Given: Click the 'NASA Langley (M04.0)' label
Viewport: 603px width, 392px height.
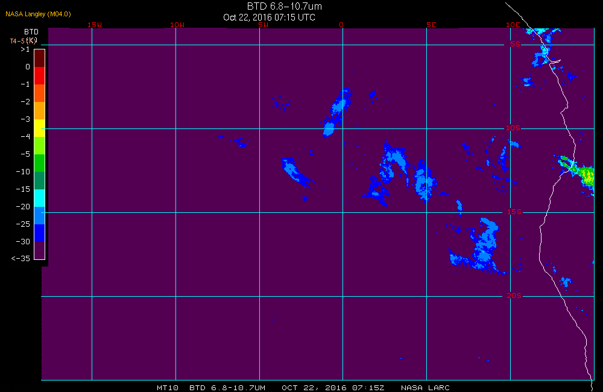Looking at the screenshot, I should pyautogui.click(x=38, y=14).
